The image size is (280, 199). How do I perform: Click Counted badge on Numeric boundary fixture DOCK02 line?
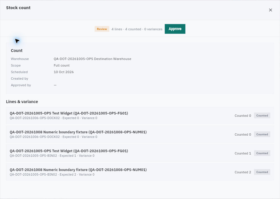click(x=262, y=134)
